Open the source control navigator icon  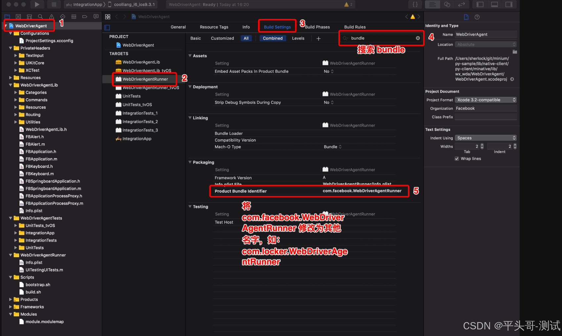click(19, 17)
